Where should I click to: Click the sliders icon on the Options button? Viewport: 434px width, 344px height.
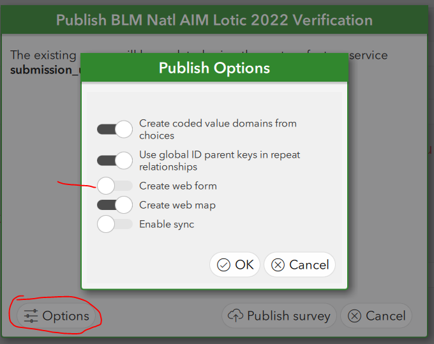click(31, 316)
